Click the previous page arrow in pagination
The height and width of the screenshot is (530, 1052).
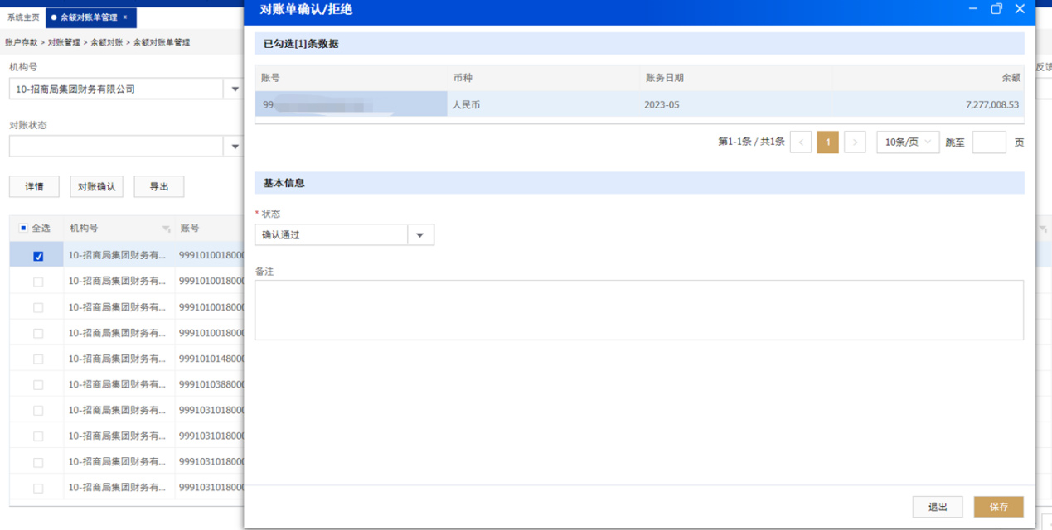tap(801, 142)
